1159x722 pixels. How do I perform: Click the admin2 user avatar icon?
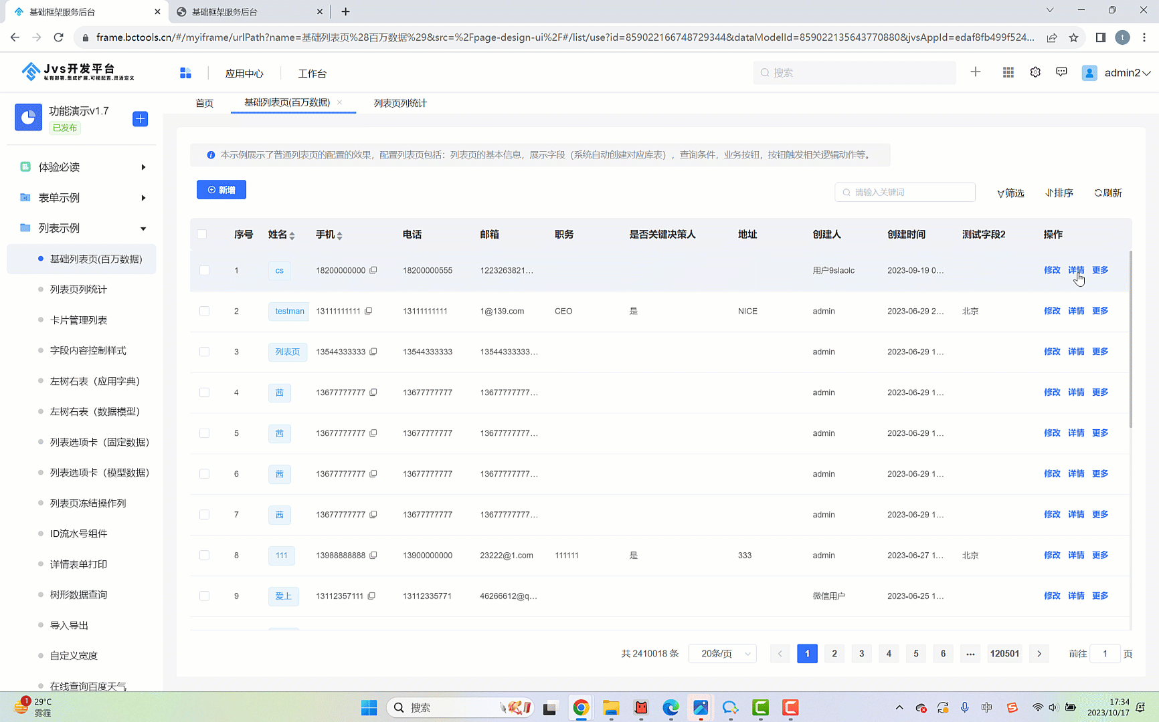click(1089, 73)
